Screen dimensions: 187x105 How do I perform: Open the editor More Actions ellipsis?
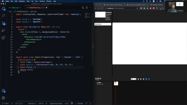pyautogui.click(x=90, y=8)
